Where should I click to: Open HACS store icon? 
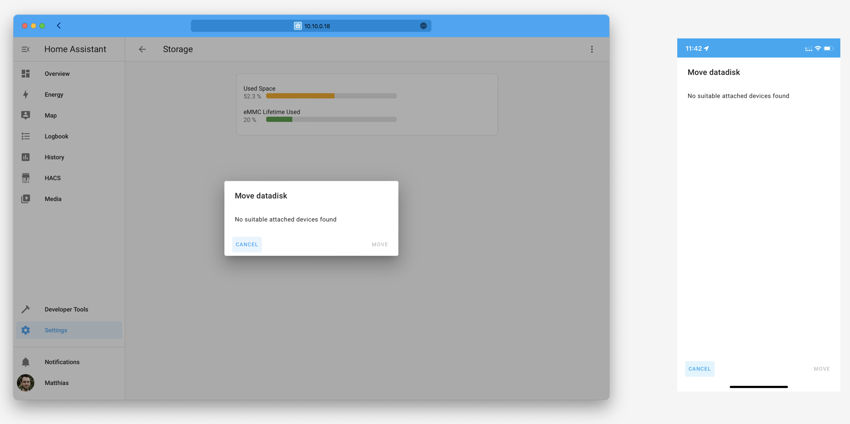pyautogui.click(x=25, y=178)
